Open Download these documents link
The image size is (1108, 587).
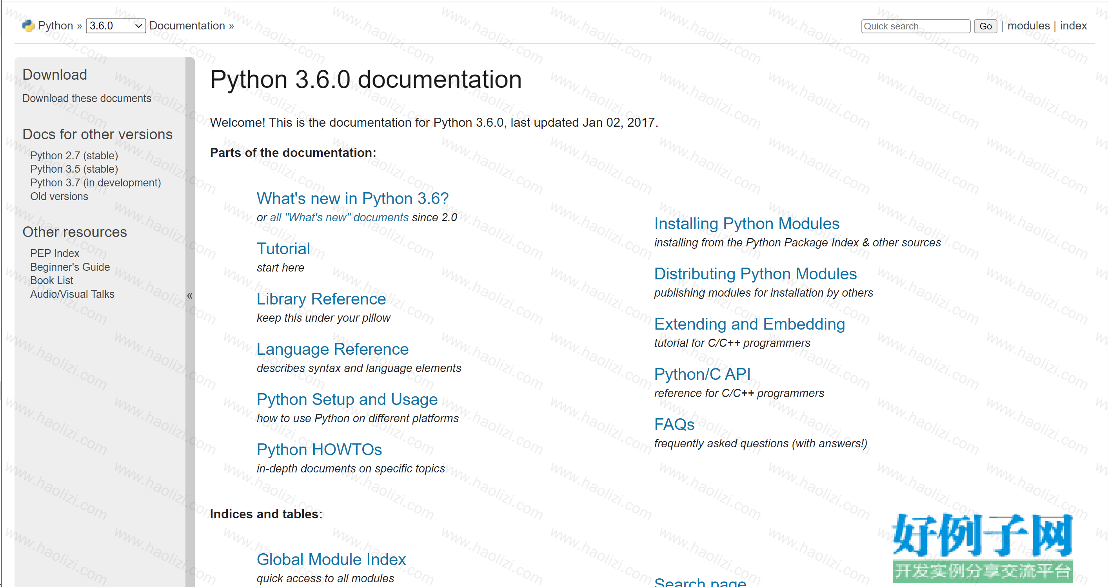[x=87, y=98]
